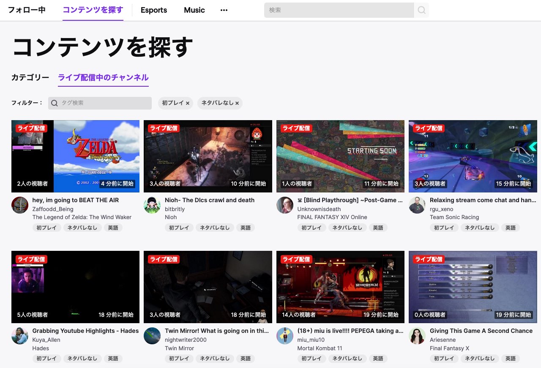Visit Ariesenne channel name link

tap(443, 340)
